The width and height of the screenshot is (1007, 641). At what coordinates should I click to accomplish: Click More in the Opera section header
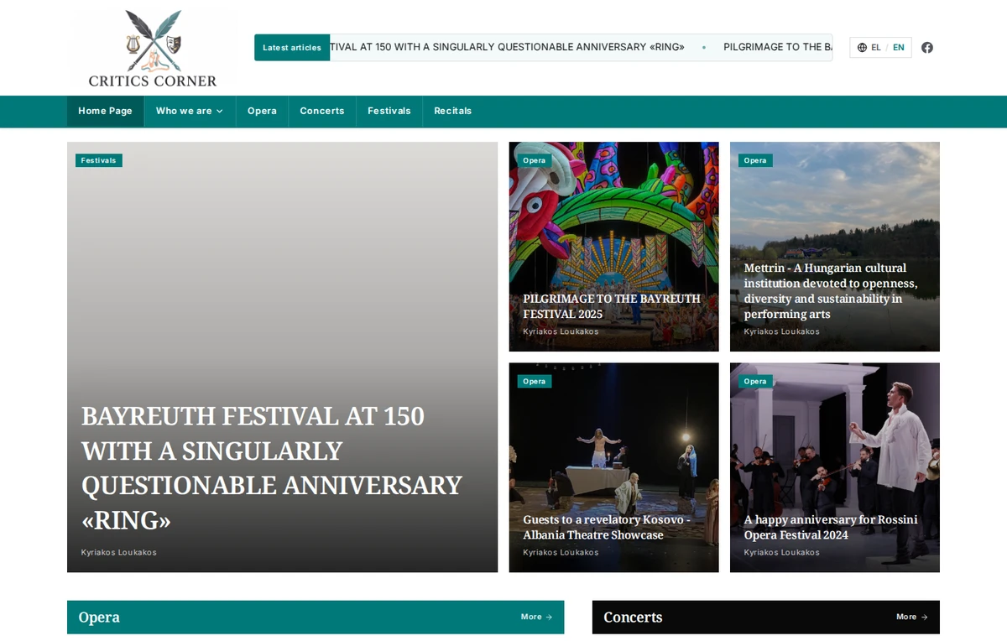coord(536,617)
